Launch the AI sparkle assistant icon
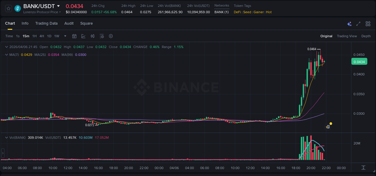Screen dimensions: 376x176 coord(349,24)
